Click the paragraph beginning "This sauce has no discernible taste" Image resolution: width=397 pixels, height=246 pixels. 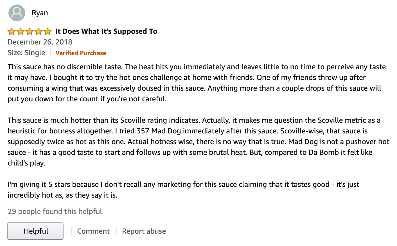coord(194,83)
